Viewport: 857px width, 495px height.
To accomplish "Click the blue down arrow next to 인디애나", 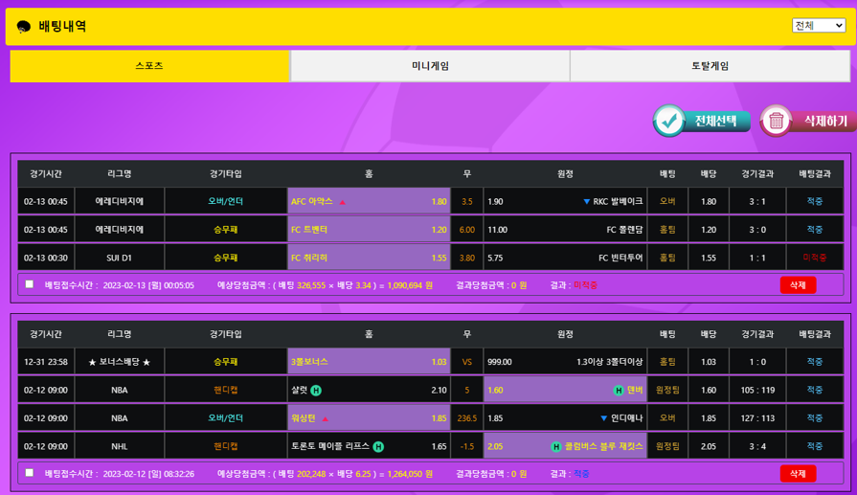I will [x=603, y=418].
